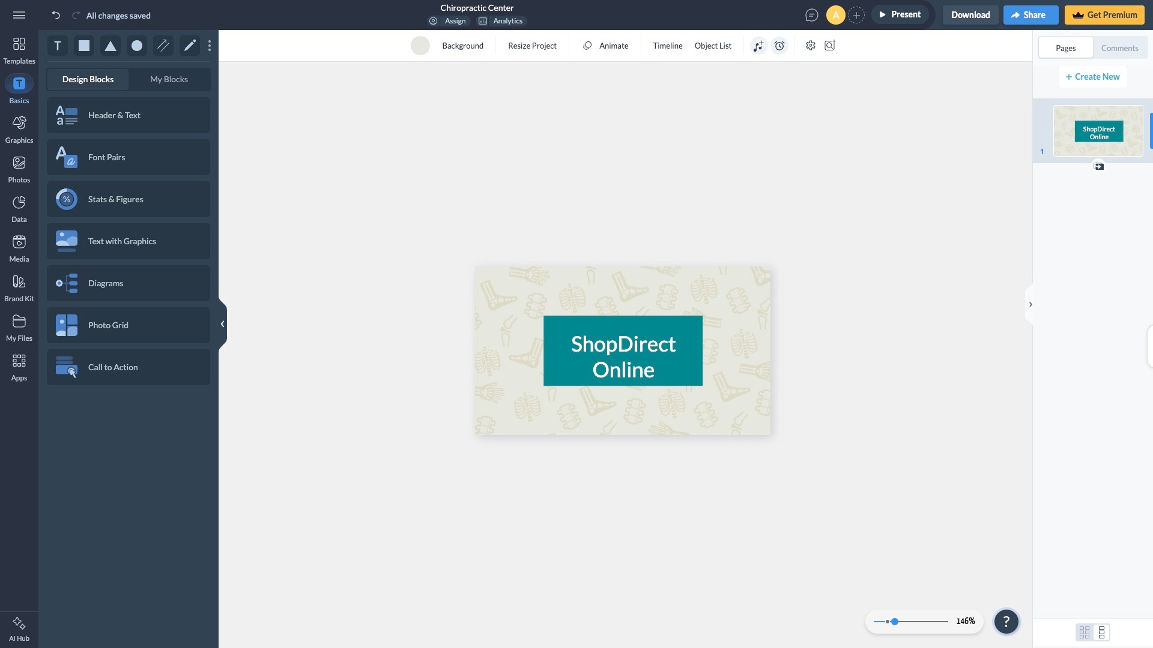Screen dimensions: 1153x648
Task: Click the background color swatch
Action: (420, 46)
